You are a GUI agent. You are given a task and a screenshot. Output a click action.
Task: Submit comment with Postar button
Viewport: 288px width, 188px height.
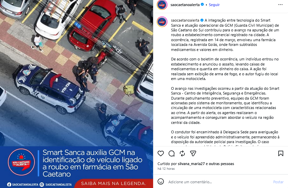(x=278, y=182)
